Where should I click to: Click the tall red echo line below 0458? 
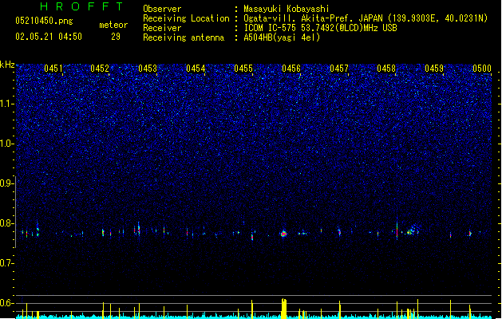397,229
